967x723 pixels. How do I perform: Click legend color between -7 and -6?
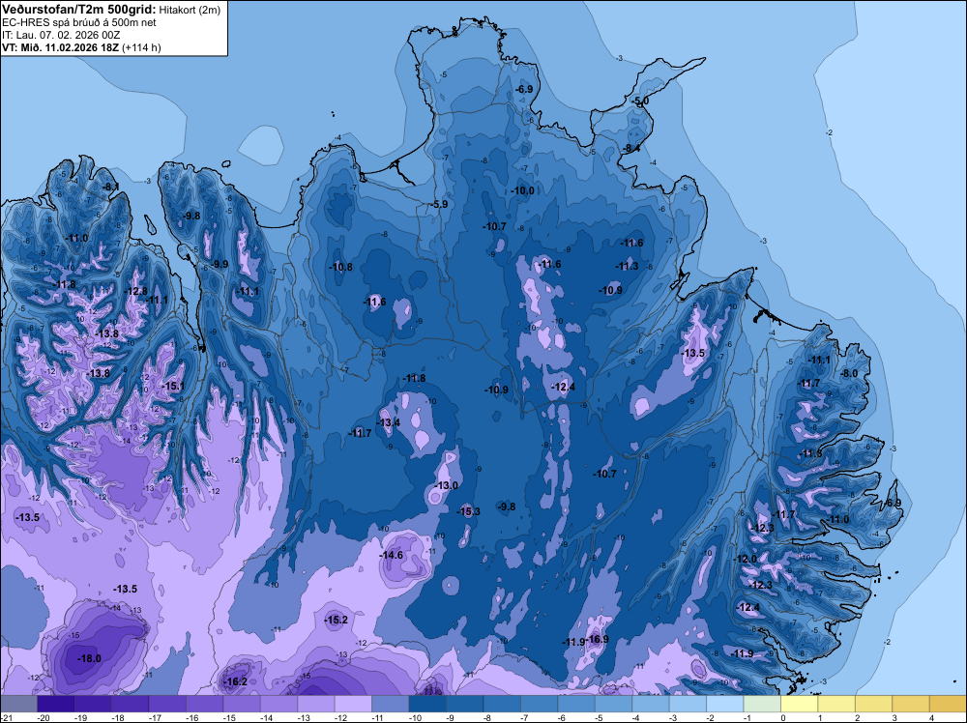pyautogui.click(x=539, y=704)
